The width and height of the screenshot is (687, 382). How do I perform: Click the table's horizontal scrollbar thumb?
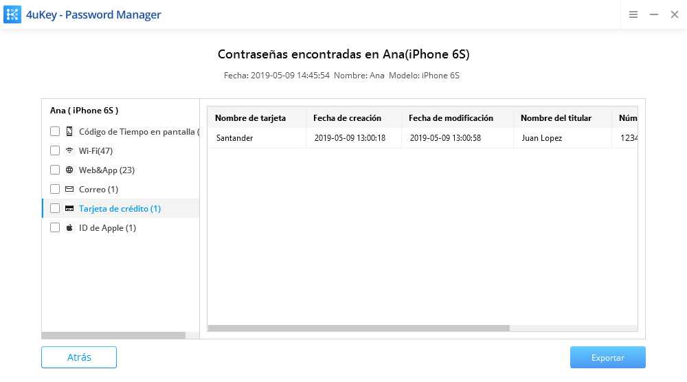click(x=359, y=328)
